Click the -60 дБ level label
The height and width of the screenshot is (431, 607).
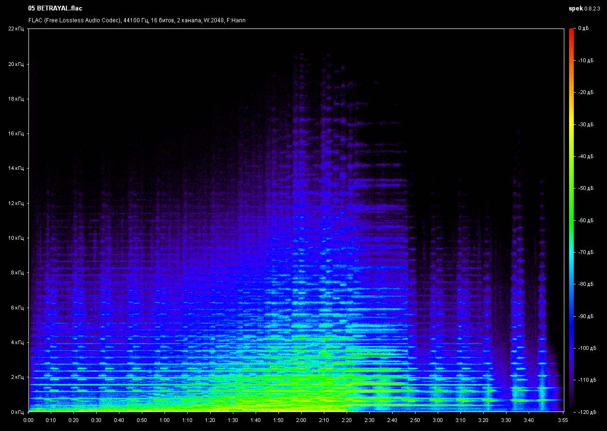[x=586, y=220]
